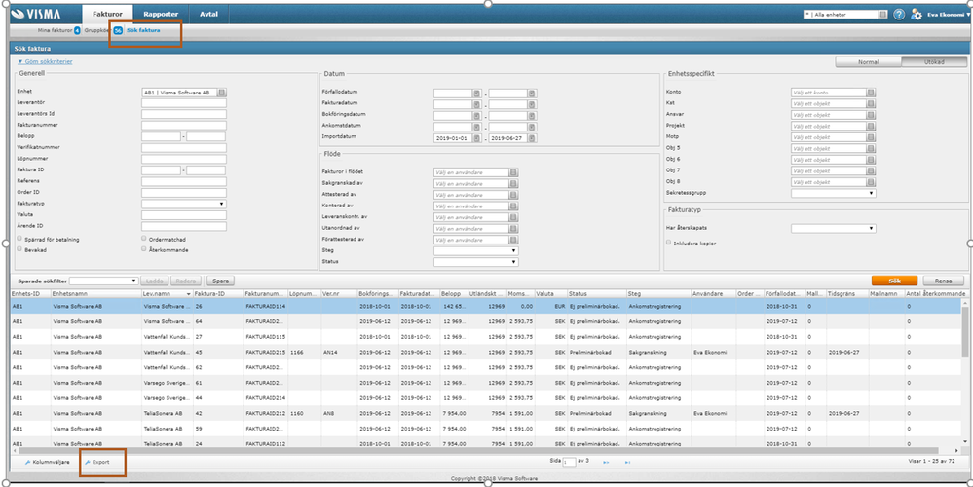Tick the Ordermatchad checkbox
This screenshot has height=487, width=973.
144,239
